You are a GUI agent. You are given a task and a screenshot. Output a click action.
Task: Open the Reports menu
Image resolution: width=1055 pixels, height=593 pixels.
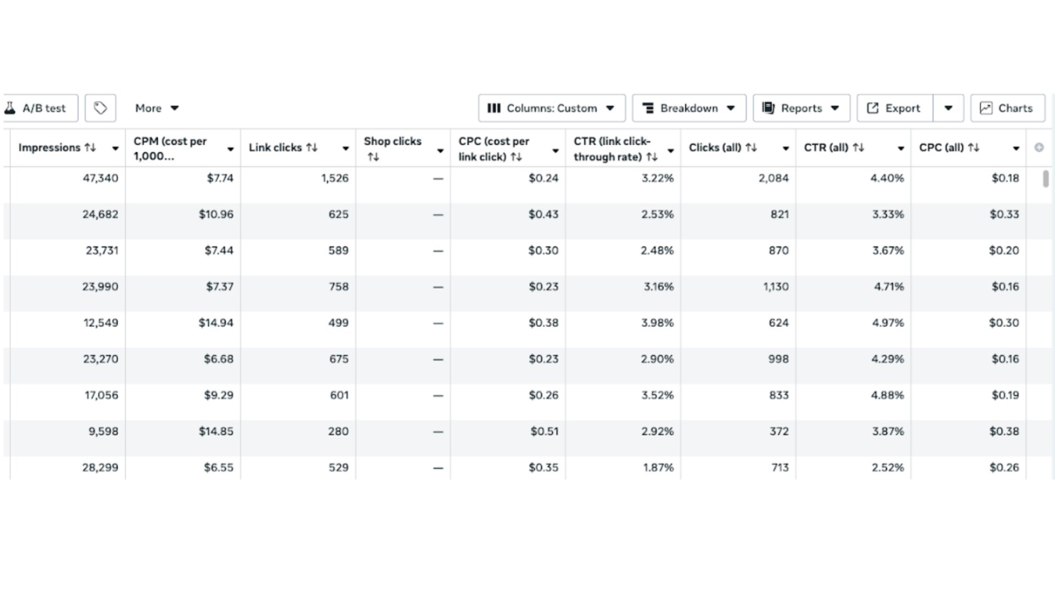802,108
